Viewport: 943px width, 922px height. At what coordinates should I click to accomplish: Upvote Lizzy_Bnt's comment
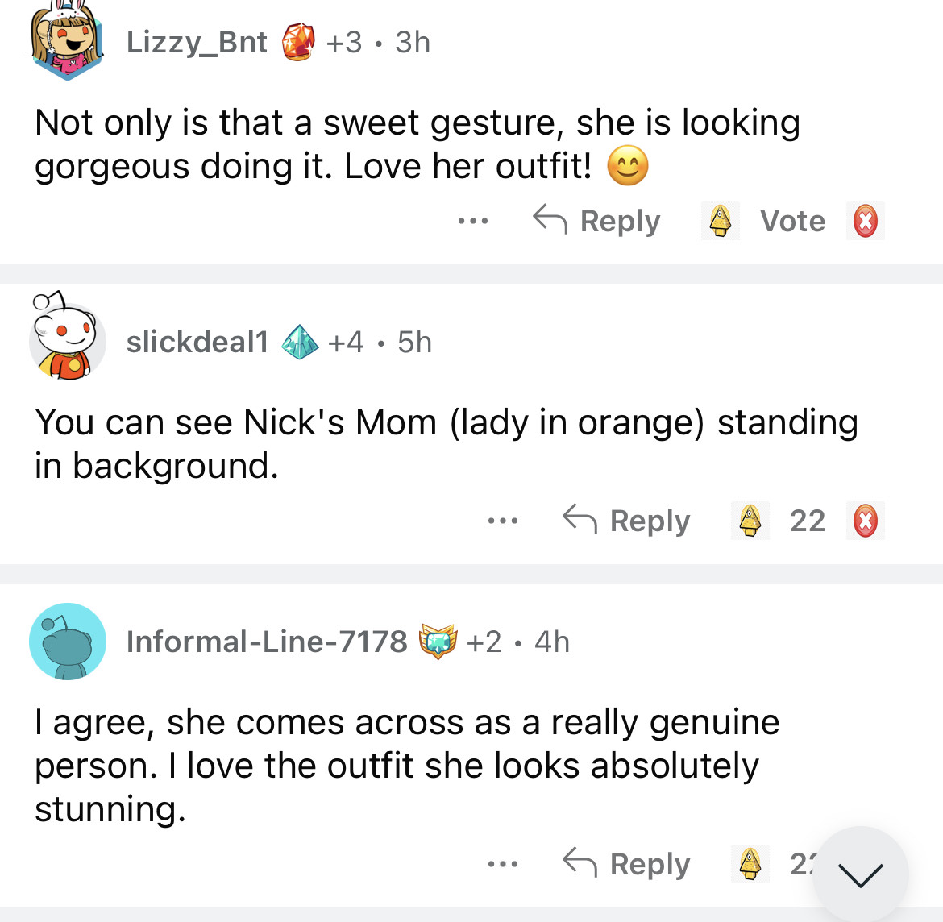[x=720, y=221]
